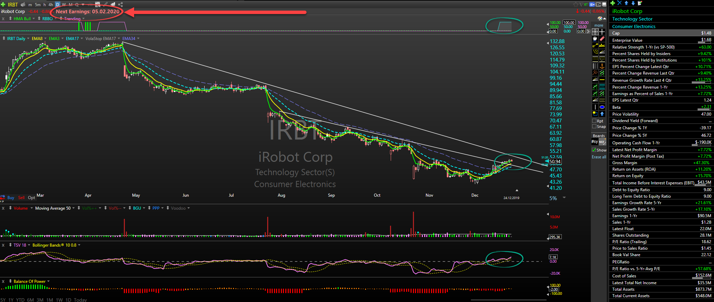
Task: Select the anchor drawing tool
Action: pos(602,66)
